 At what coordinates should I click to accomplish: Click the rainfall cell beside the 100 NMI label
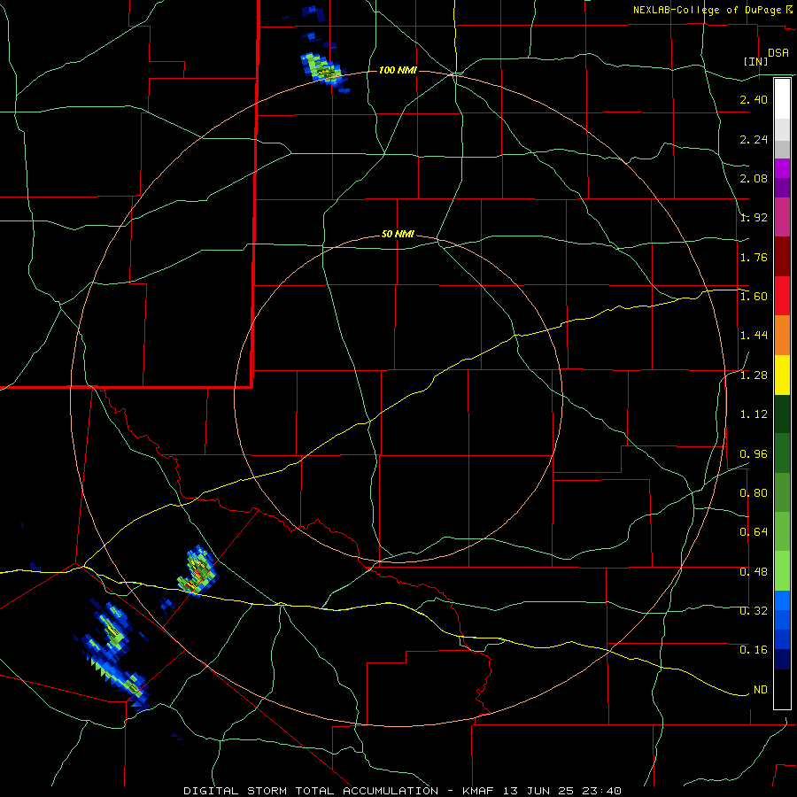click(322, 71)
